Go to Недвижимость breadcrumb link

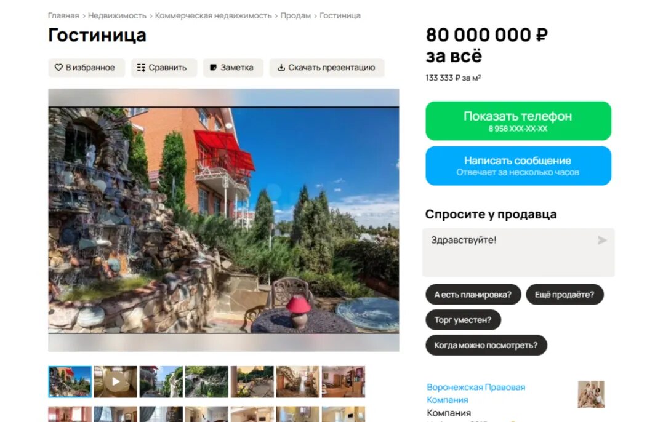117,15
